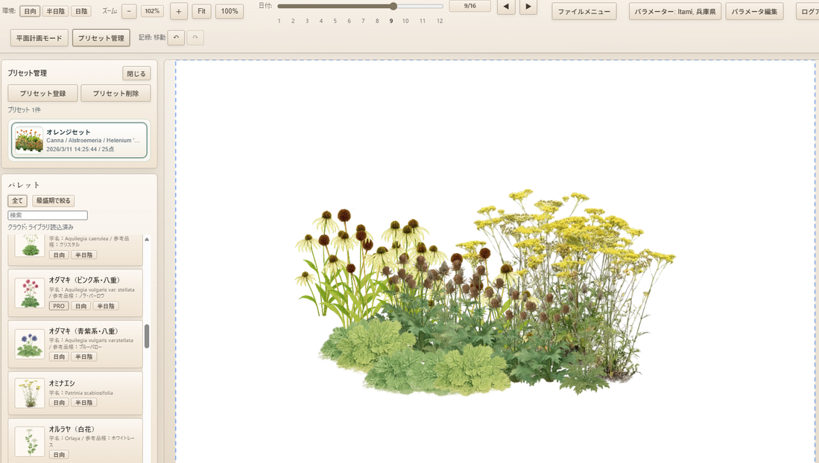
Task: Click the zoom in plus button
Action: point(179,11)
